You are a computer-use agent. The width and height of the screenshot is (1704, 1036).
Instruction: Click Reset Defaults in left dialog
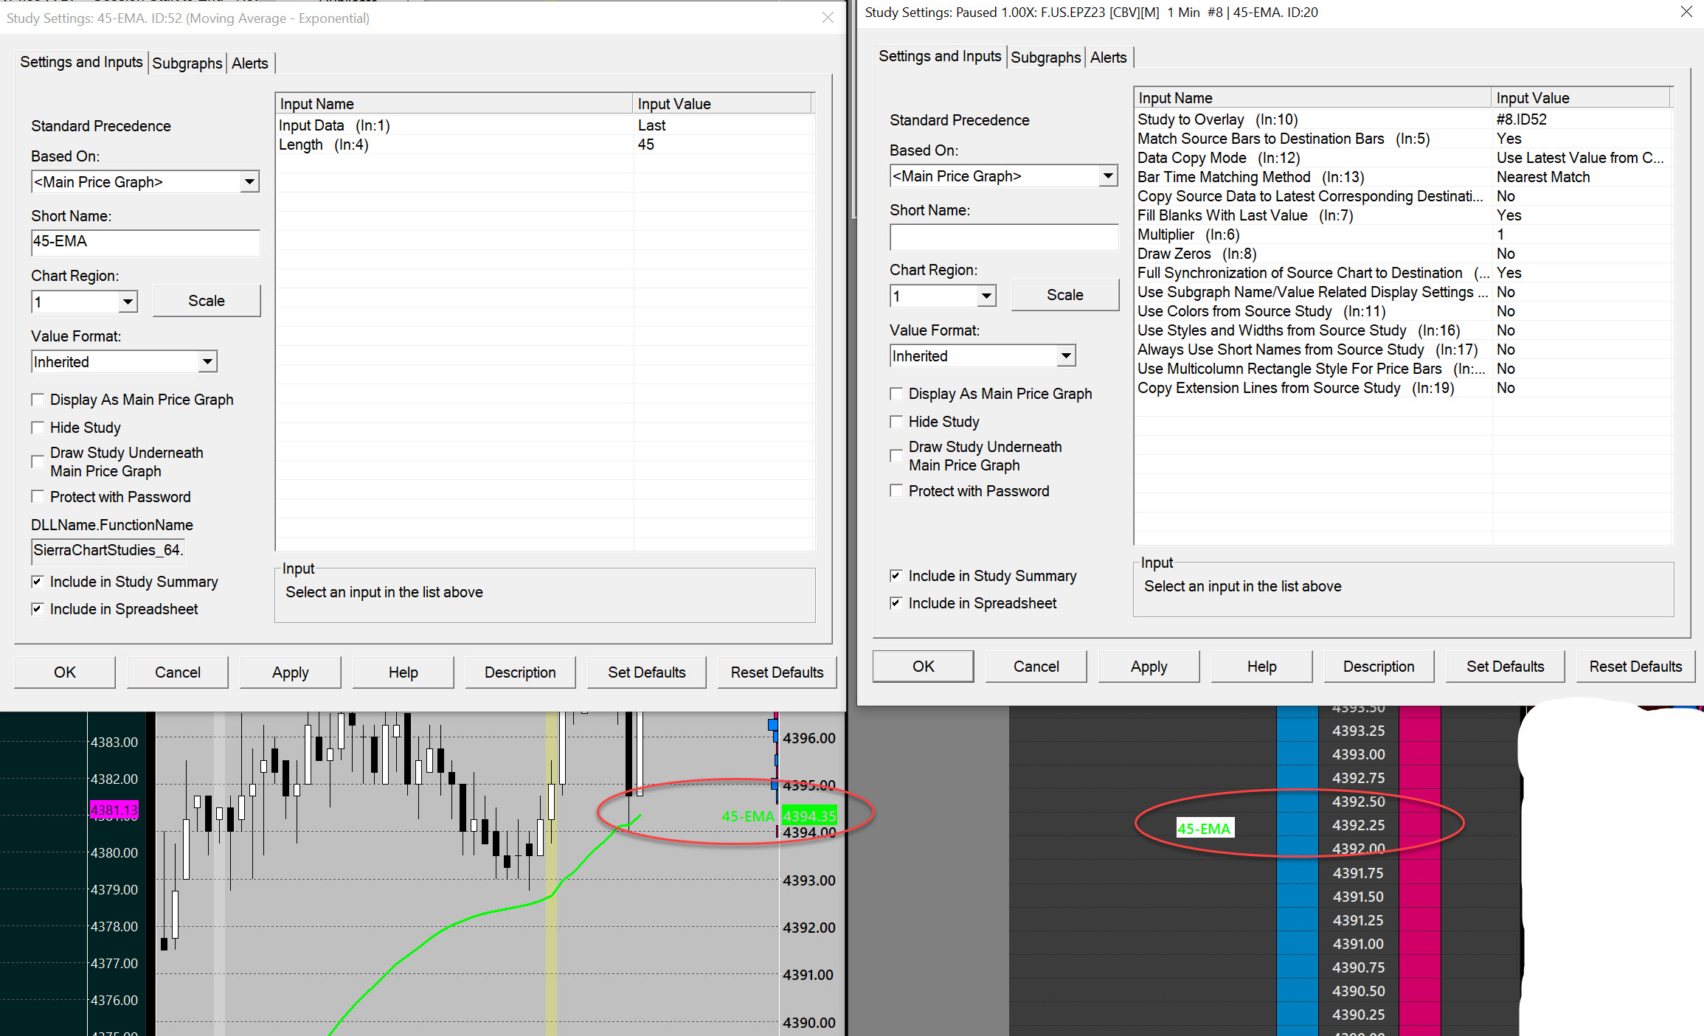point(777,672)
